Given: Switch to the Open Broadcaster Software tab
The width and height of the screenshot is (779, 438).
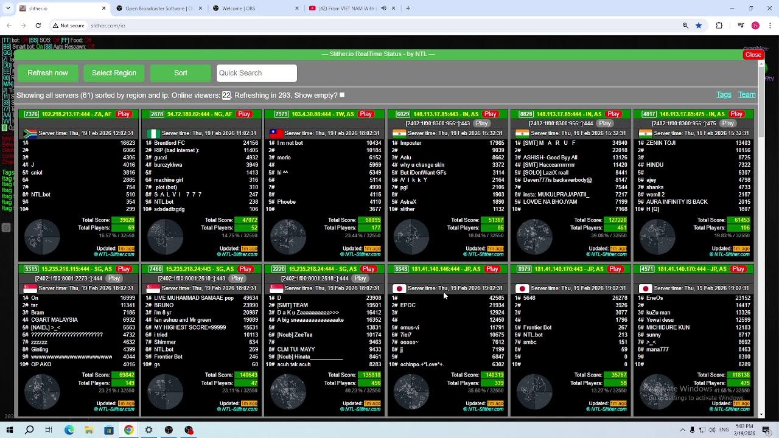Looking at the screenshot, I should click(159, 9).
